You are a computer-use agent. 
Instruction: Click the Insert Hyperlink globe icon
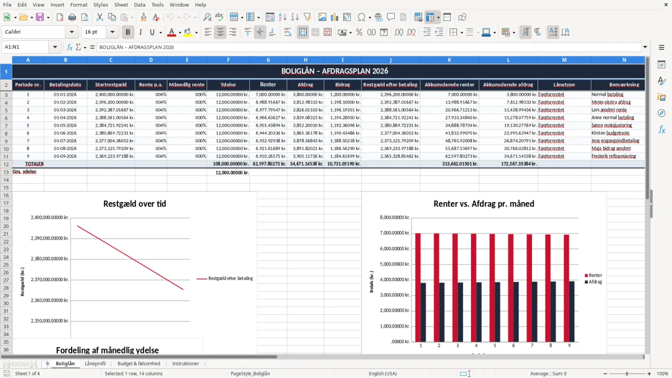tap(379, 17)
